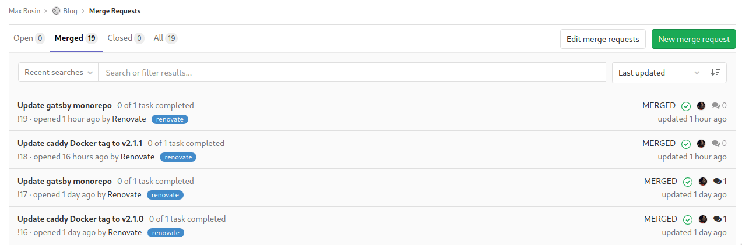Viewport: 742px width, 245px height.
Task: Click pipeline passed icon for merge request !19
Action: pos(686,106)
